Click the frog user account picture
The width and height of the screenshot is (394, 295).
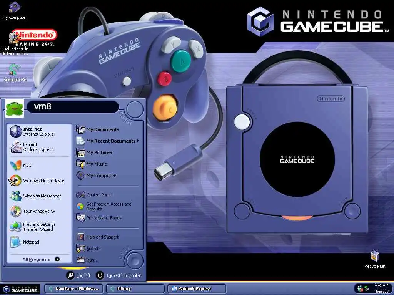tap(15, 108)
